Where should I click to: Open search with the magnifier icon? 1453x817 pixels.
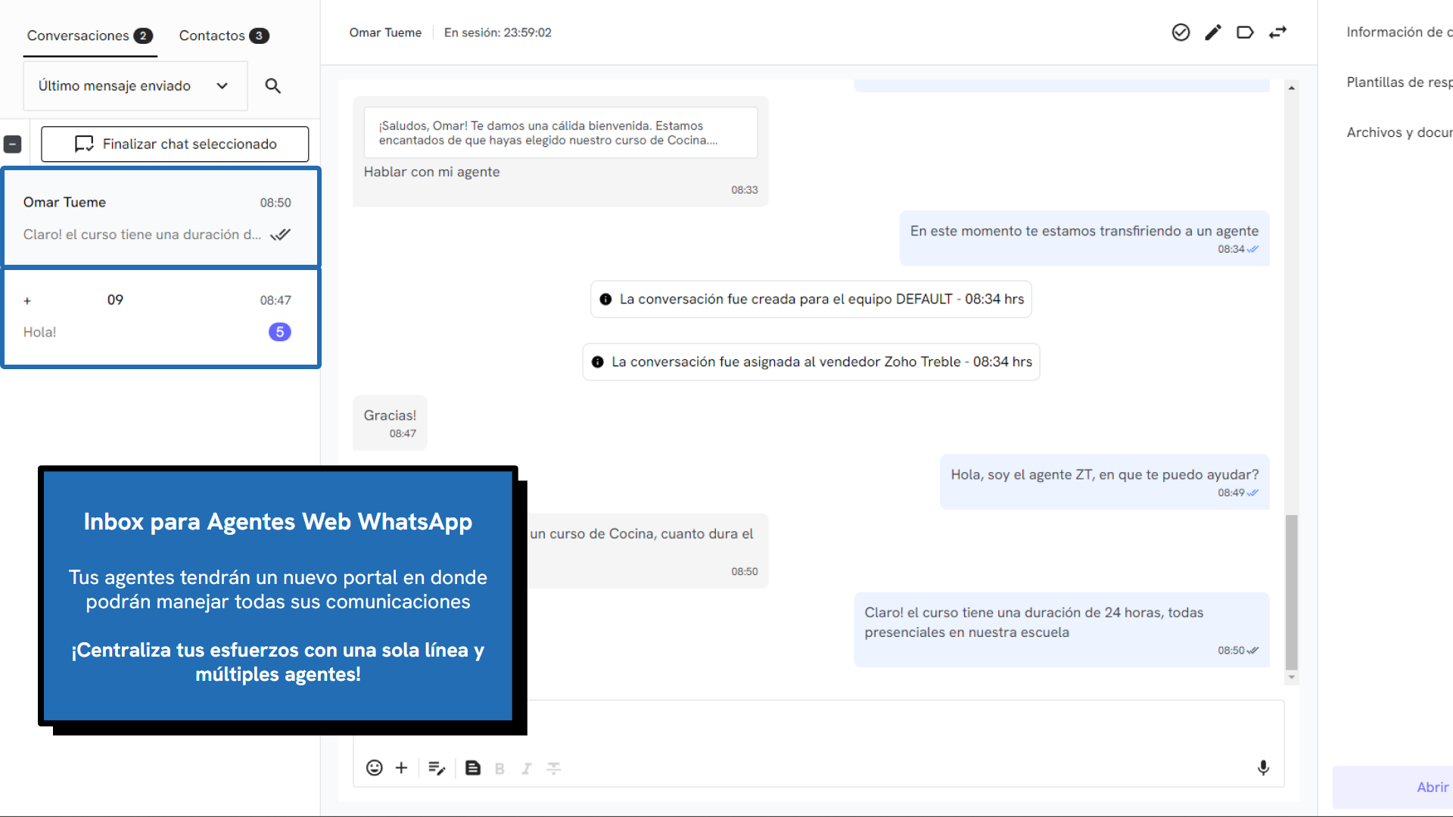(273, 86)
